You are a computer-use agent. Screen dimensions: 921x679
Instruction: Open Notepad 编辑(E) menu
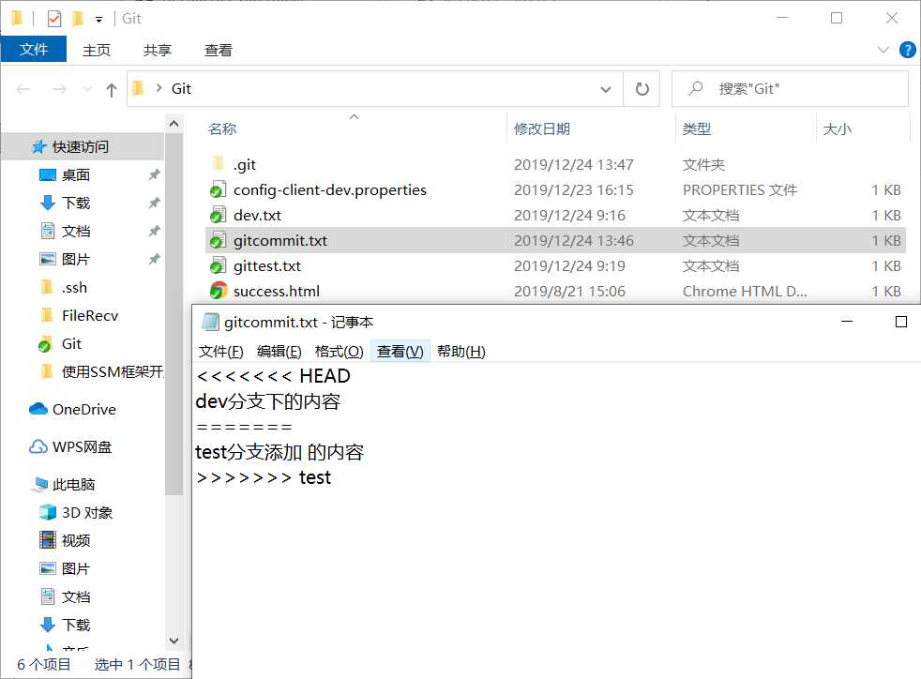pyautogui.click(x=279, y=352)
